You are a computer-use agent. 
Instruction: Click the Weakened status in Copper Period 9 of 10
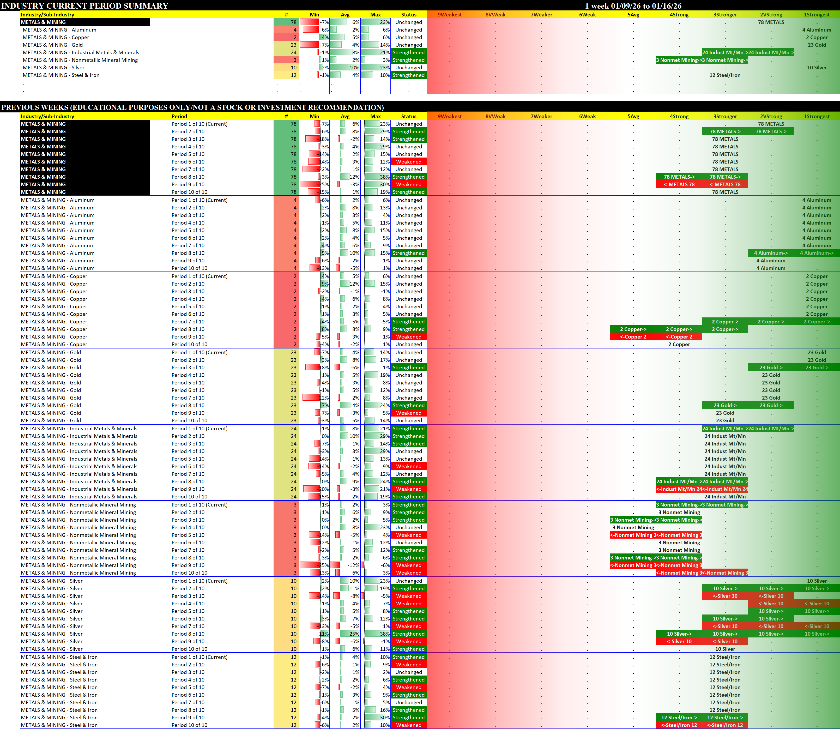click(x=408, y=337)
